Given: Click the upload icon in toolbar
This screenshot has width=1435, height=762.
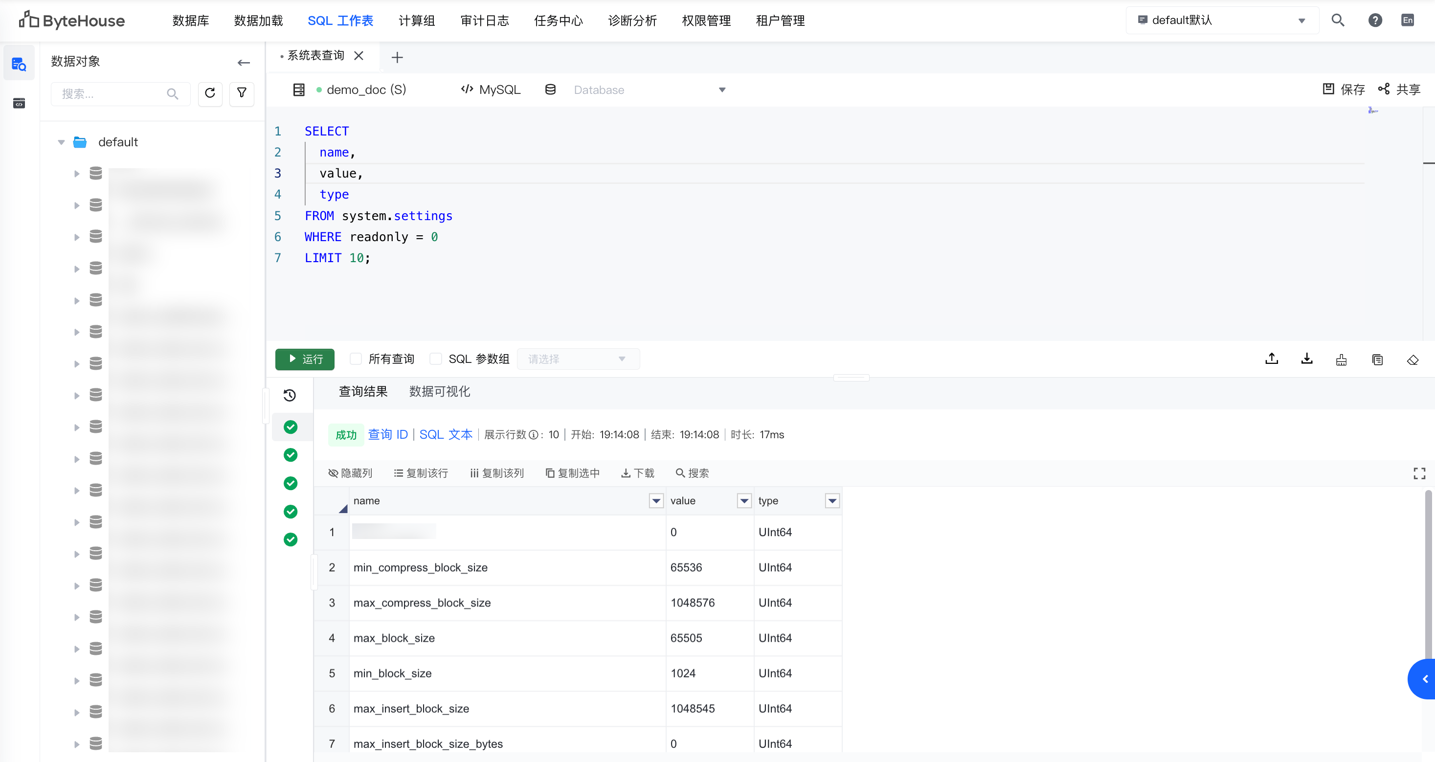Looking at the screenshot, I should pyautogui.click(x=1271, y=359).
